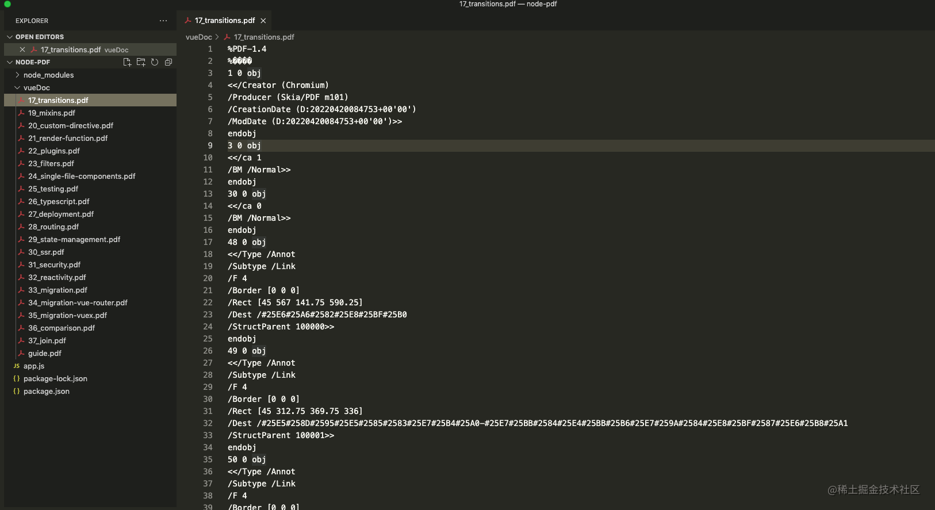Click the New File icon in NODE-PDF header

coord(127,62)
